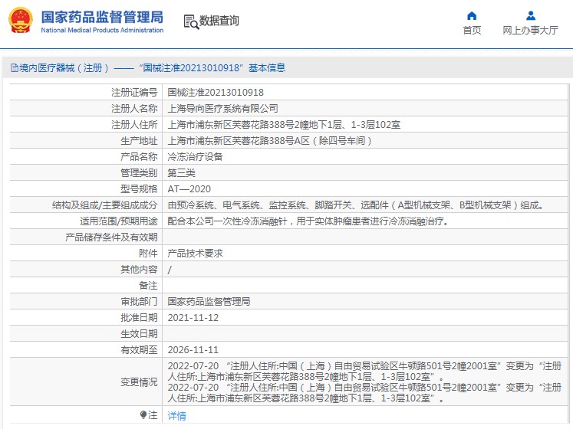Select registration number 国械注准20213010918 value

click(x=216, y=93)
